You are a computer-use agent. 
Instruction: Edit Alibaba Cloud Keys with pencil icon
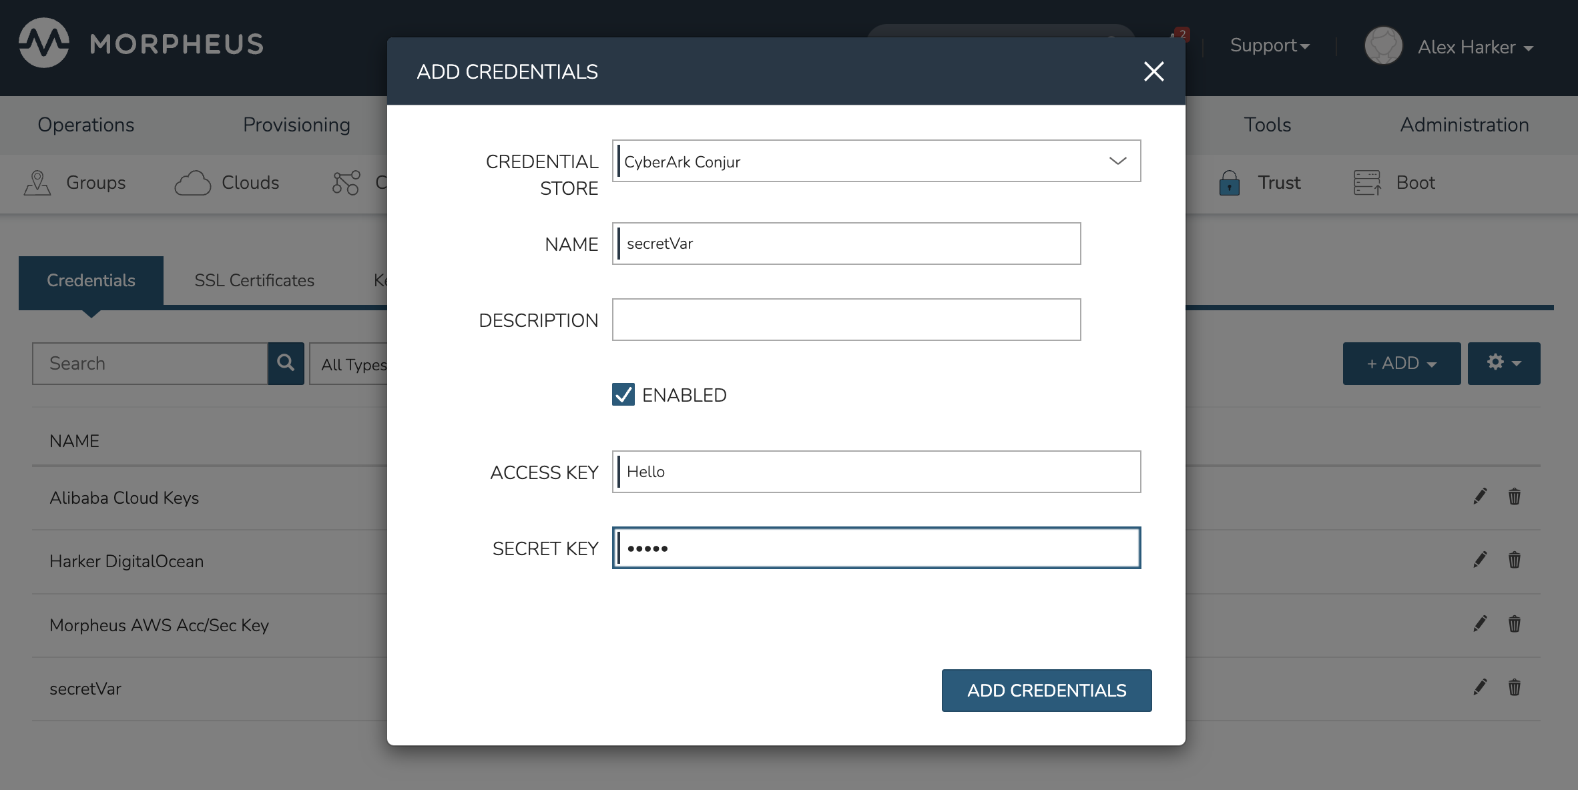[1480, 496]
